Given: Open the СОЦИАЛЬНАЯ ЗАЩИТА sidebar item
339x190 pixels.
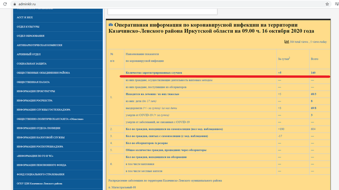Looking at the screenshot, I should click(x=58, y=64).
